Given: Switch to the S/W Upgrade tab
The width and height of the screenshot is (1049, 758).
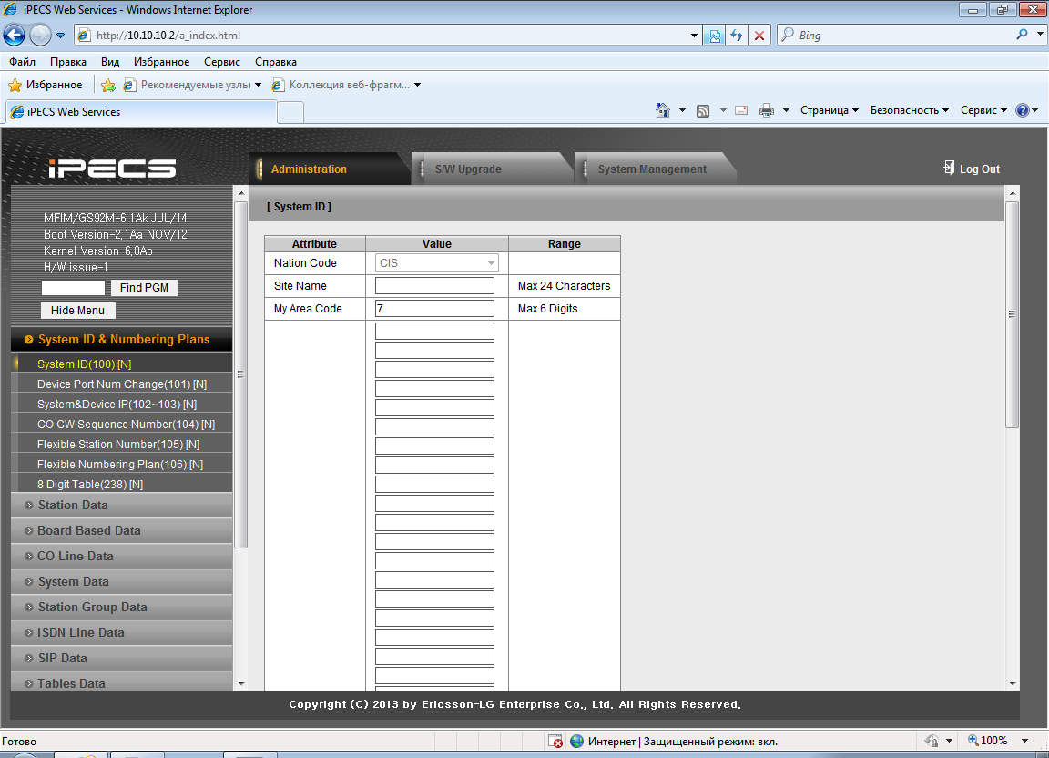Looking at the screenshot, I should [468, 169].
